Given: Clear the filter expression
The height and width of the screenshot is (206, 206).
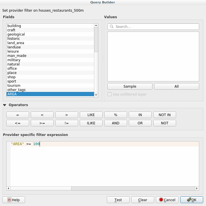Looking at the screenshot, I should [142, 200].
